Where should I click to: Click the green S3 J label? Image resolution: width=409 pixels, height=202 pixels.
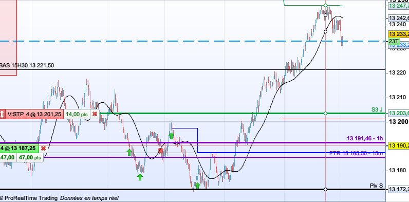[x=377, y=109]
